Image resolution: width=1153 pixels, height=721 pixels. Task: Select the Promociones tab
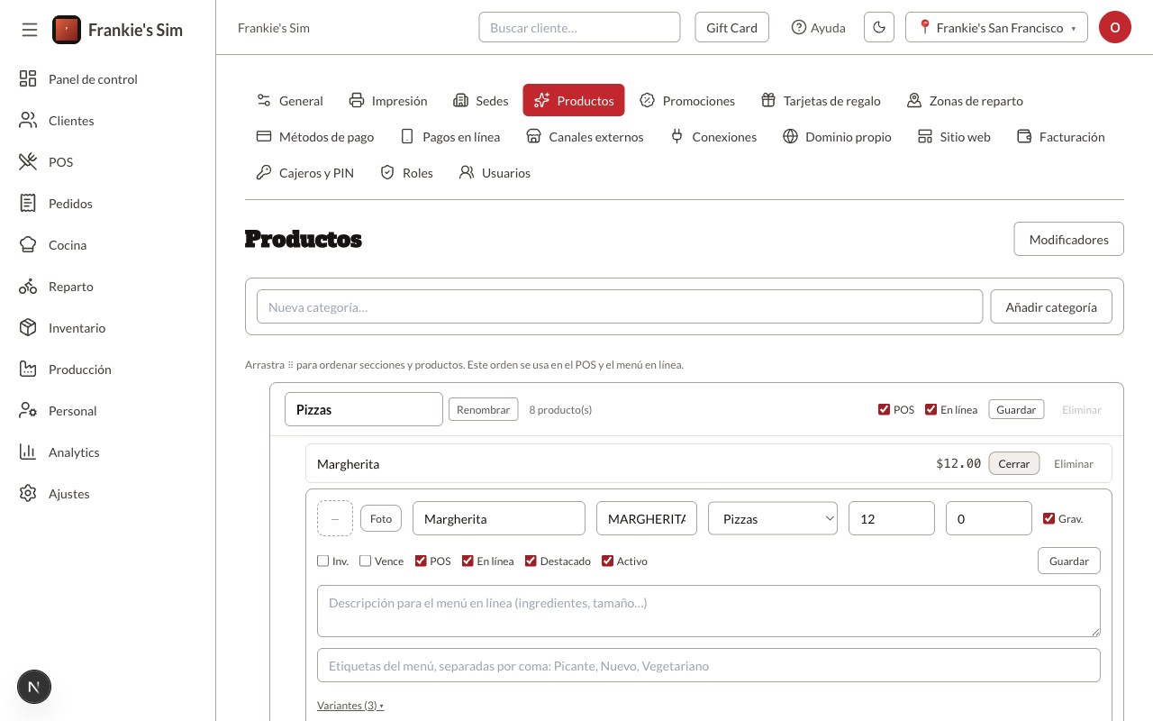(687, 101)
